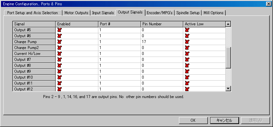Open Port Setup and Axis Selection tab
This screenshot has height=127, width=273.
point(33,13)
